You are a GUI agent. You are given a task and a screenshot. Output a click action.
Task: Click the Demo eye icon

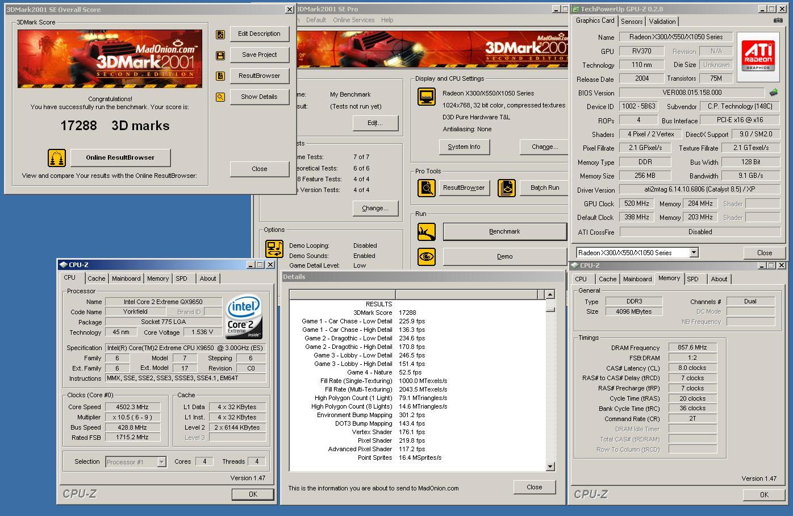point(427,257)
